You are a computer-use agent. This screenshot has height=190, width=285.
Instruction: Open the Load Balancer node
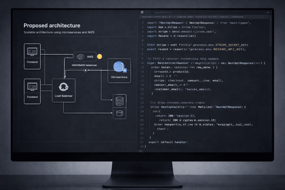point(64,90)
